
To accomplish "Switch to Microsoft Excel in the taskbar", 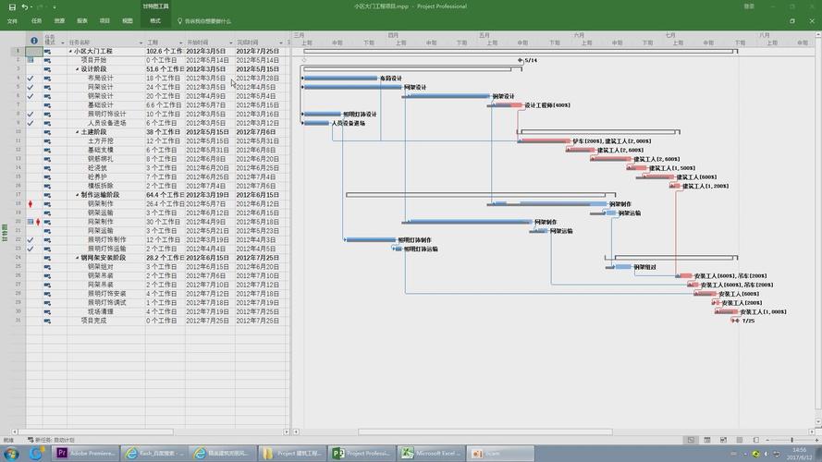I will click(x=430, y=453).
